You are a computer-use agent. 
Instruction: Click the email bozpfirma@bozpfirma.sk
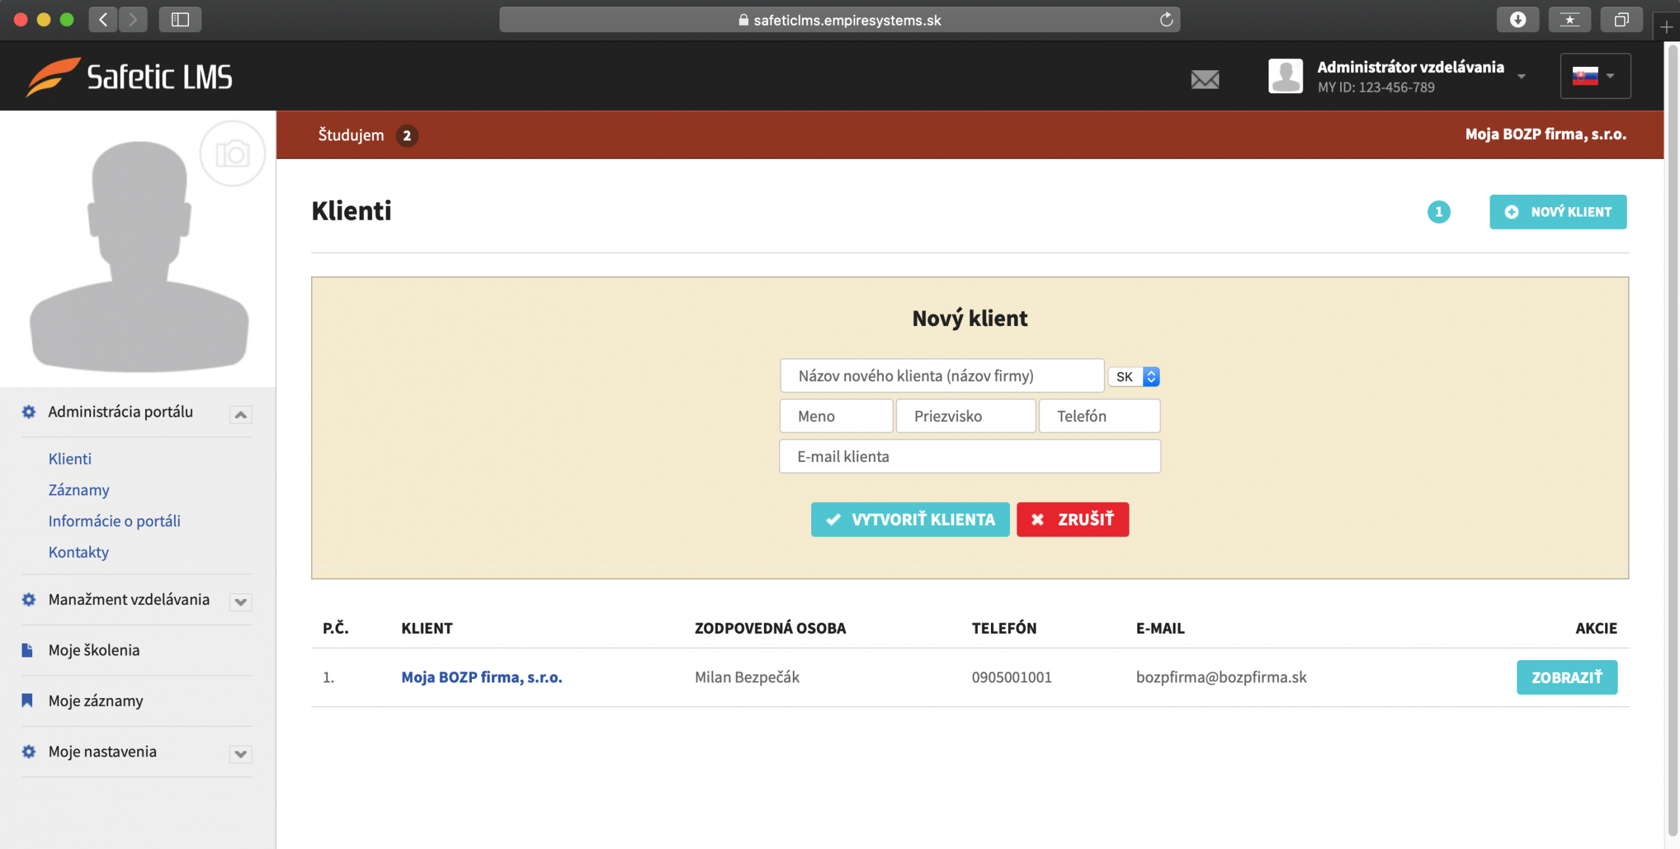tap(1221, 677)
